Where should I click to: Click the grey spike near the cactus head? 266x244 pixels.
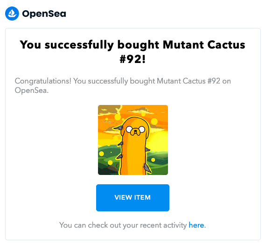[119, 128]
